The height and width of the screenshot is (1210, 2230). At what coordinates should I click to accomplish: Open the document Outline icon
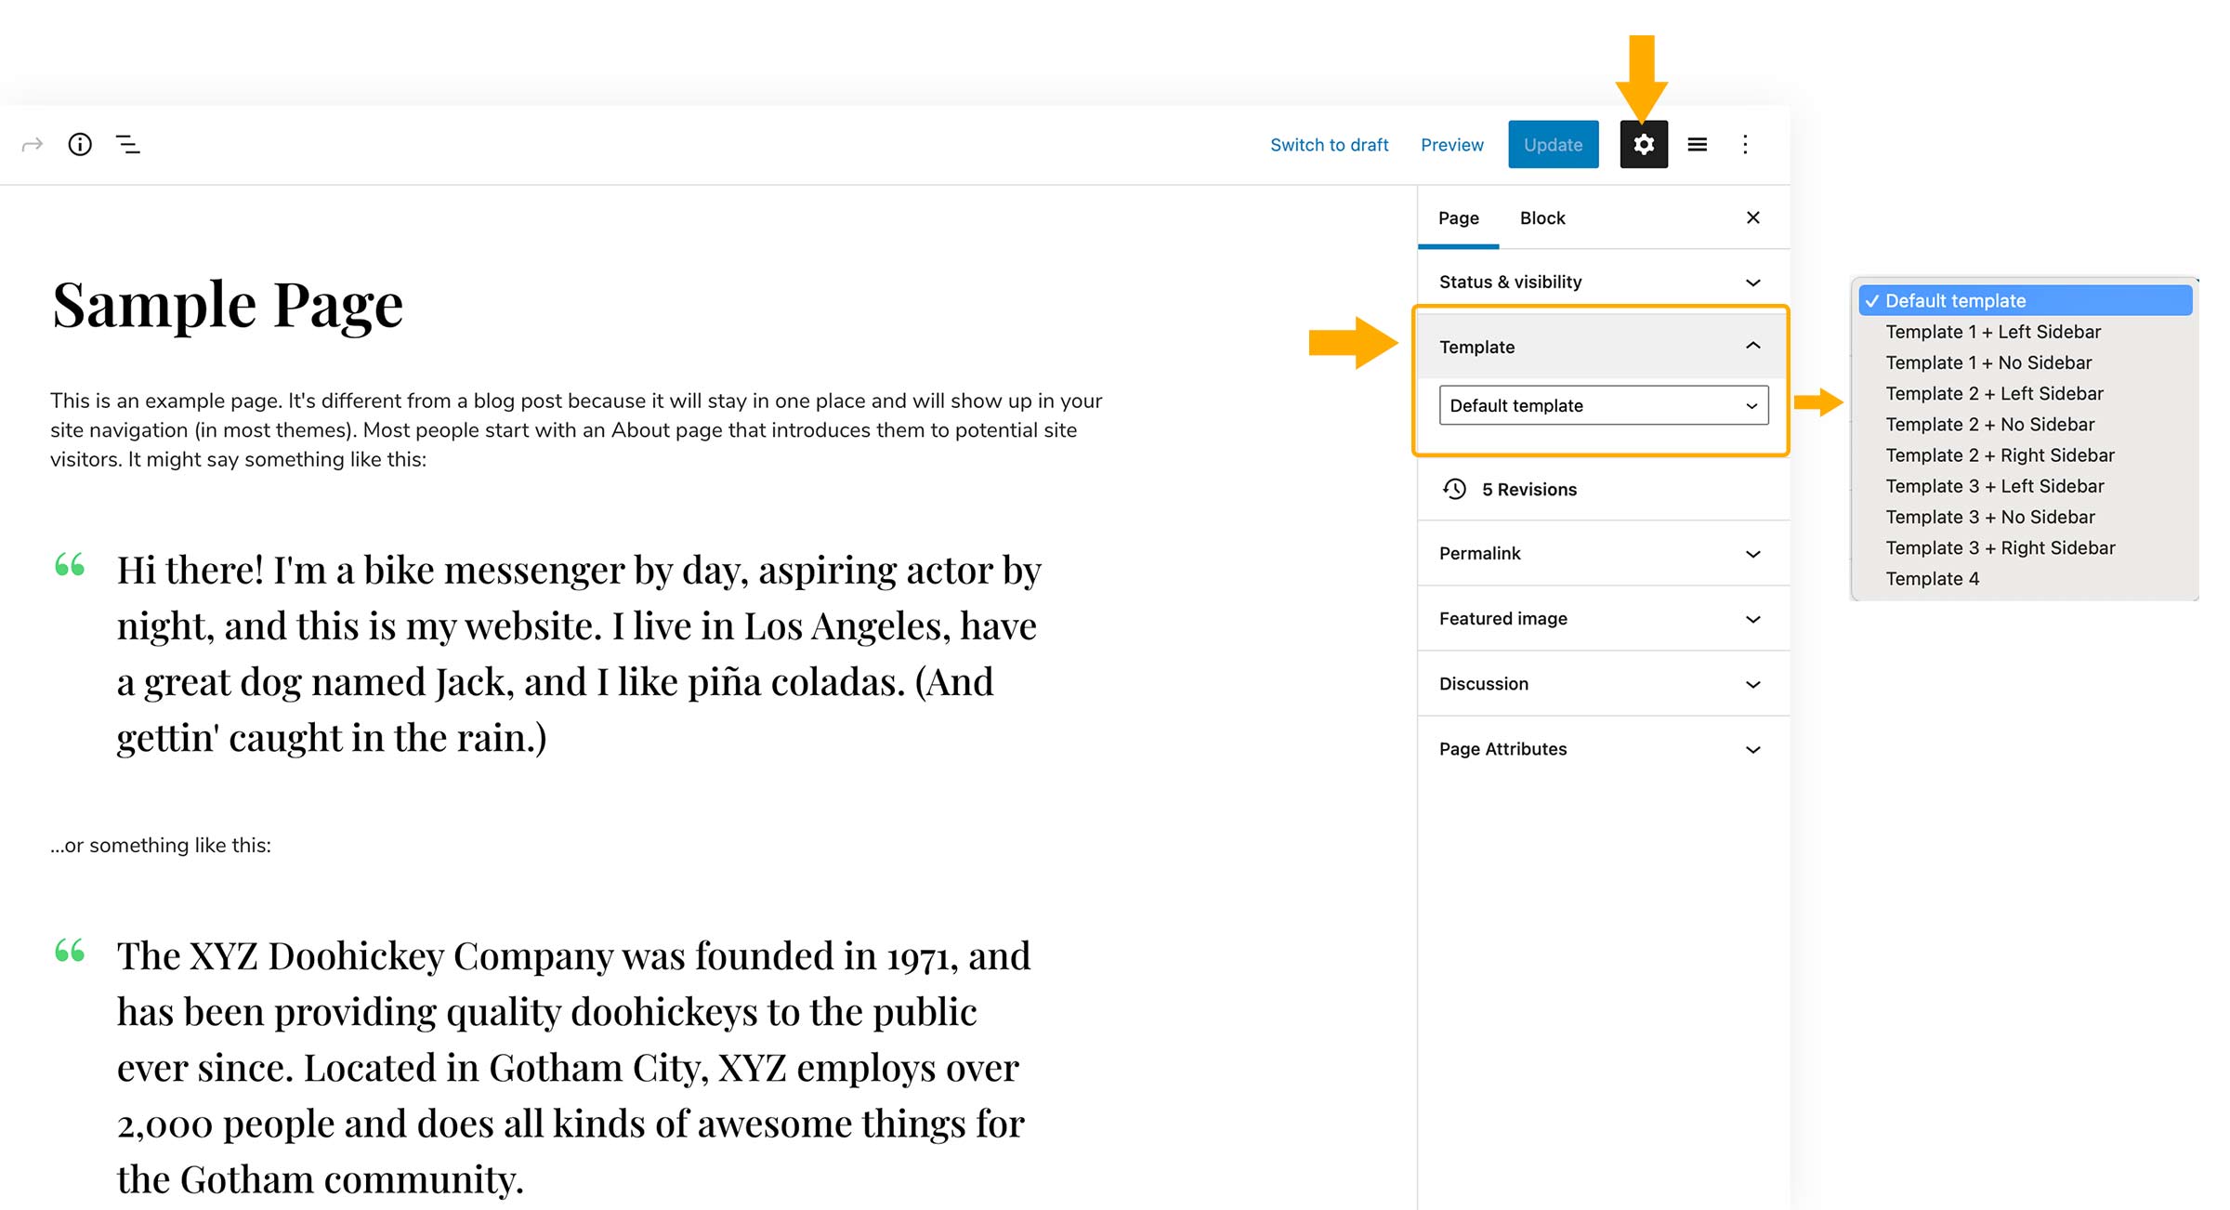pyautogui.click(x=128, y=144)
